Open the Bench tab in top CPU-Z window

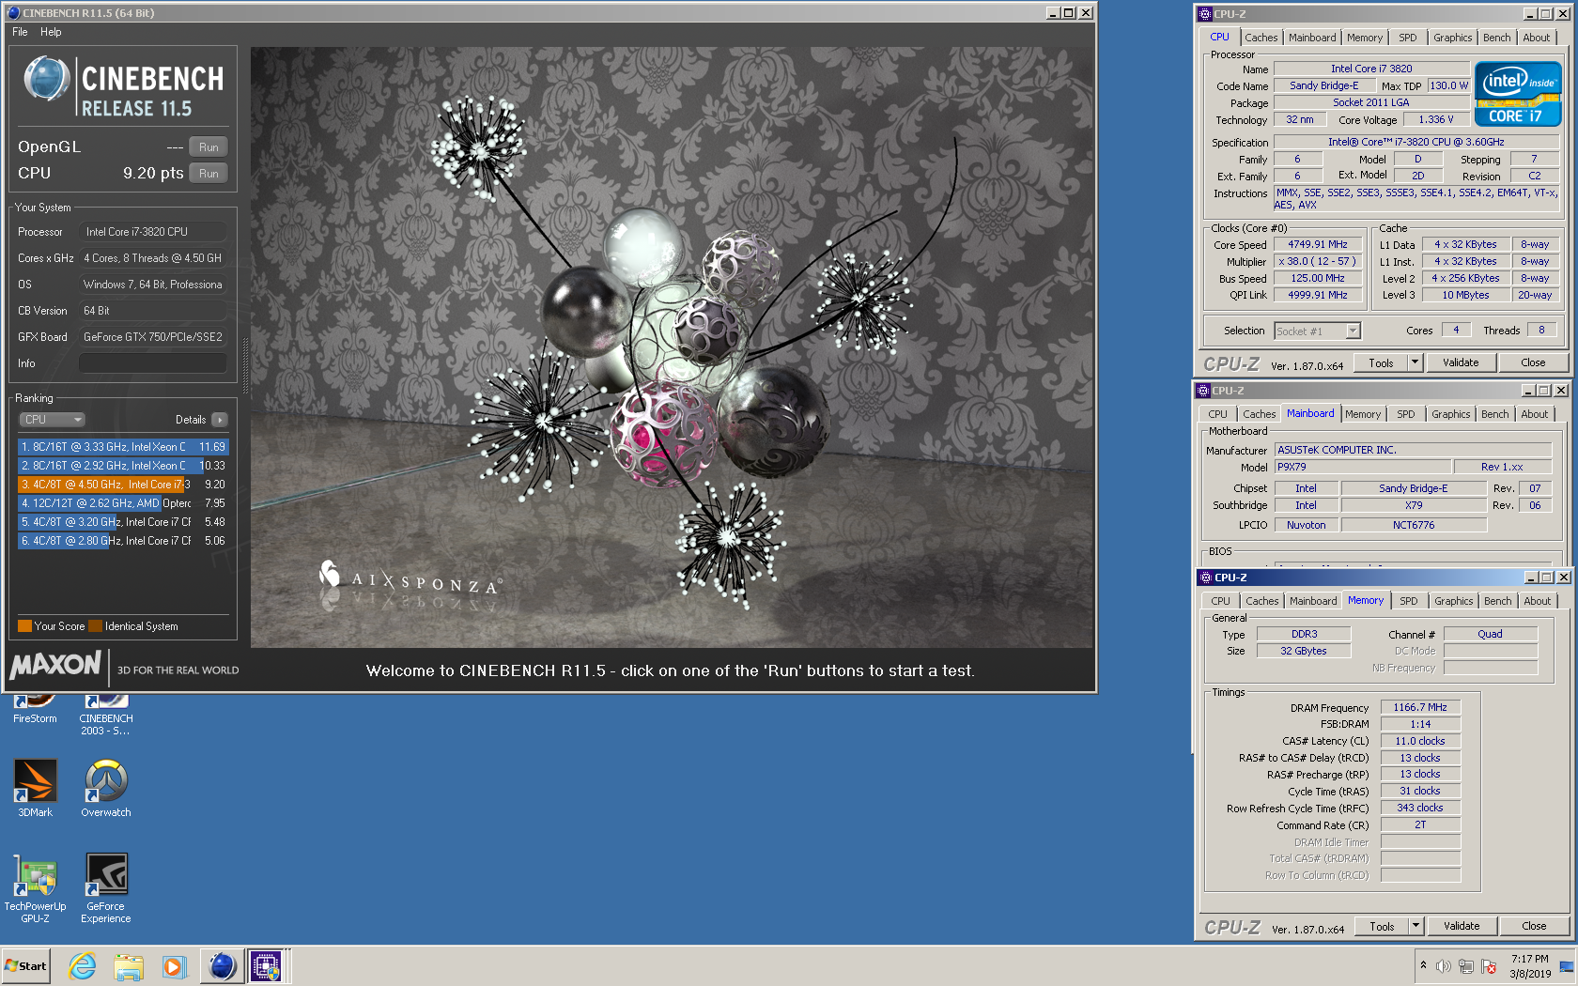tap(1496, 38)
